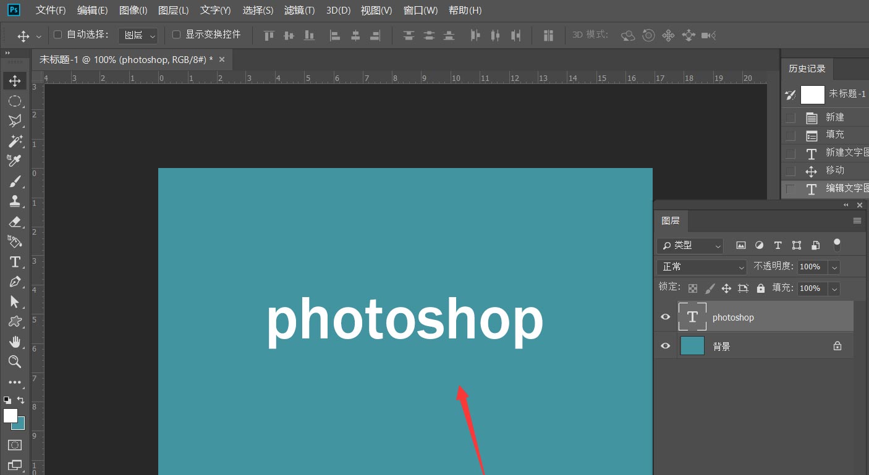Select the Polygonal Lasso tool
The height and width of the screenshot is (475, 869).
[x=15, y=120]
